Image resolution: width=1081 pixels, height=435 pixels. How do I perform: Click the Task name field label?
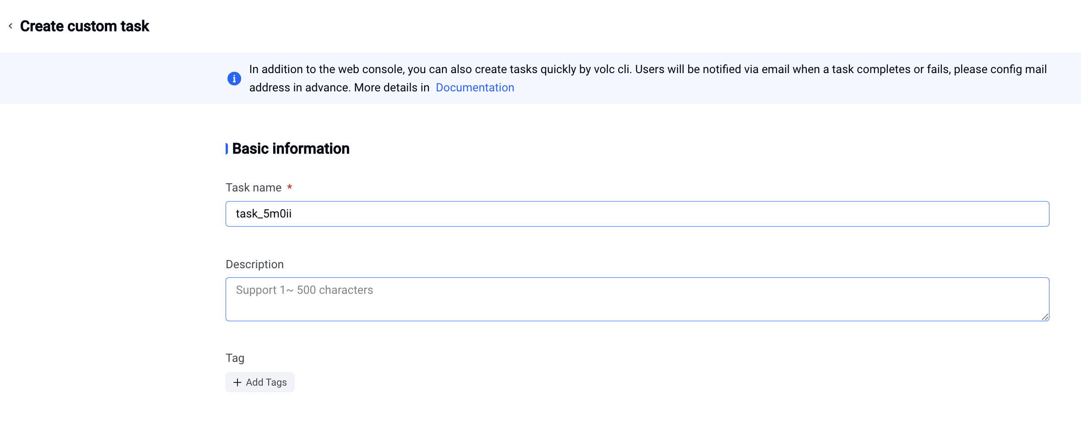click(x=254, y=187)
